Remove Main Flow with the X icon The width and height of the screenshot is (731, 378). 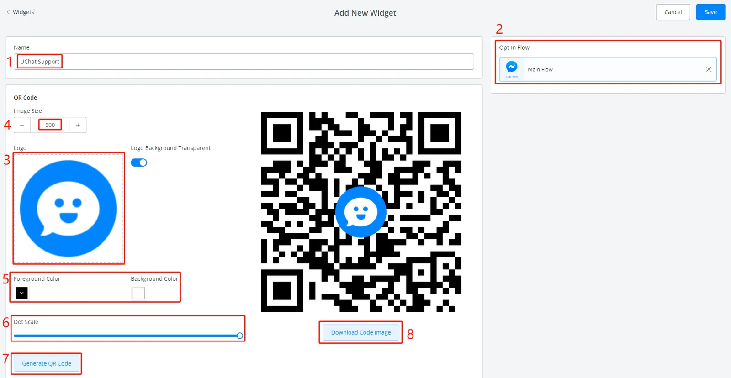(x=709, y=69)
